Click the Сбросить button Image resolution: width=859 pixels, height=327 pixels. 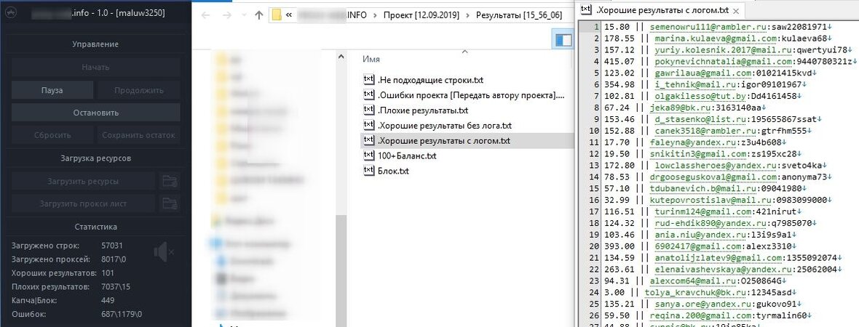pyautogui.click(x=52, y=135)
